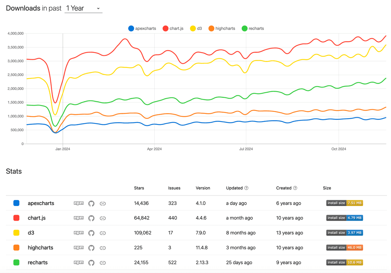The height and width of the screenshot is (273, 391).
Task: Open the apexcharts npm package page icon
Action: (78, 203)
